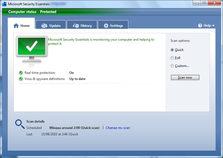Viewport: 223px width, 158px height.
Task: Click the Microsoft Security Essentials title bar icon
Action: [4, 4]
